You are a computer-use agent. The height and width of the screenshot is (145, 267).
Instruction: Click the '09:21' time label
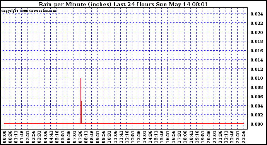(x=98, y=137)
